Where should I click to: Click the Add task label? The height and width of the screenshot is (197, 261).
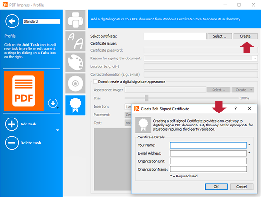point(28,124)
